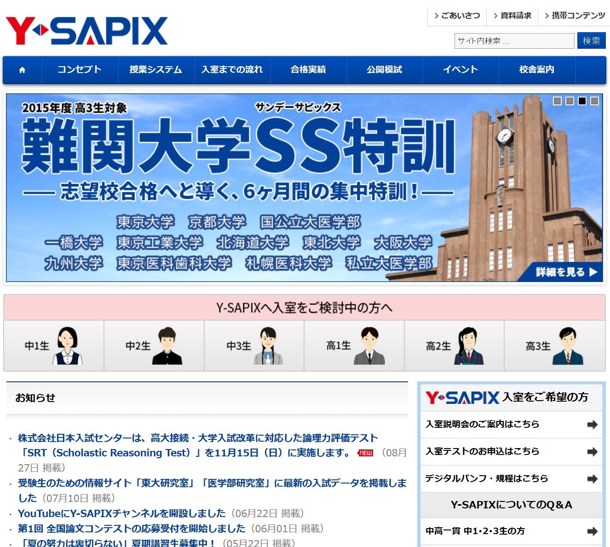Open the 校舎案内 menu item
This screenshot has width=610, height=547.
pyautogui.click(x=537, y=70)
